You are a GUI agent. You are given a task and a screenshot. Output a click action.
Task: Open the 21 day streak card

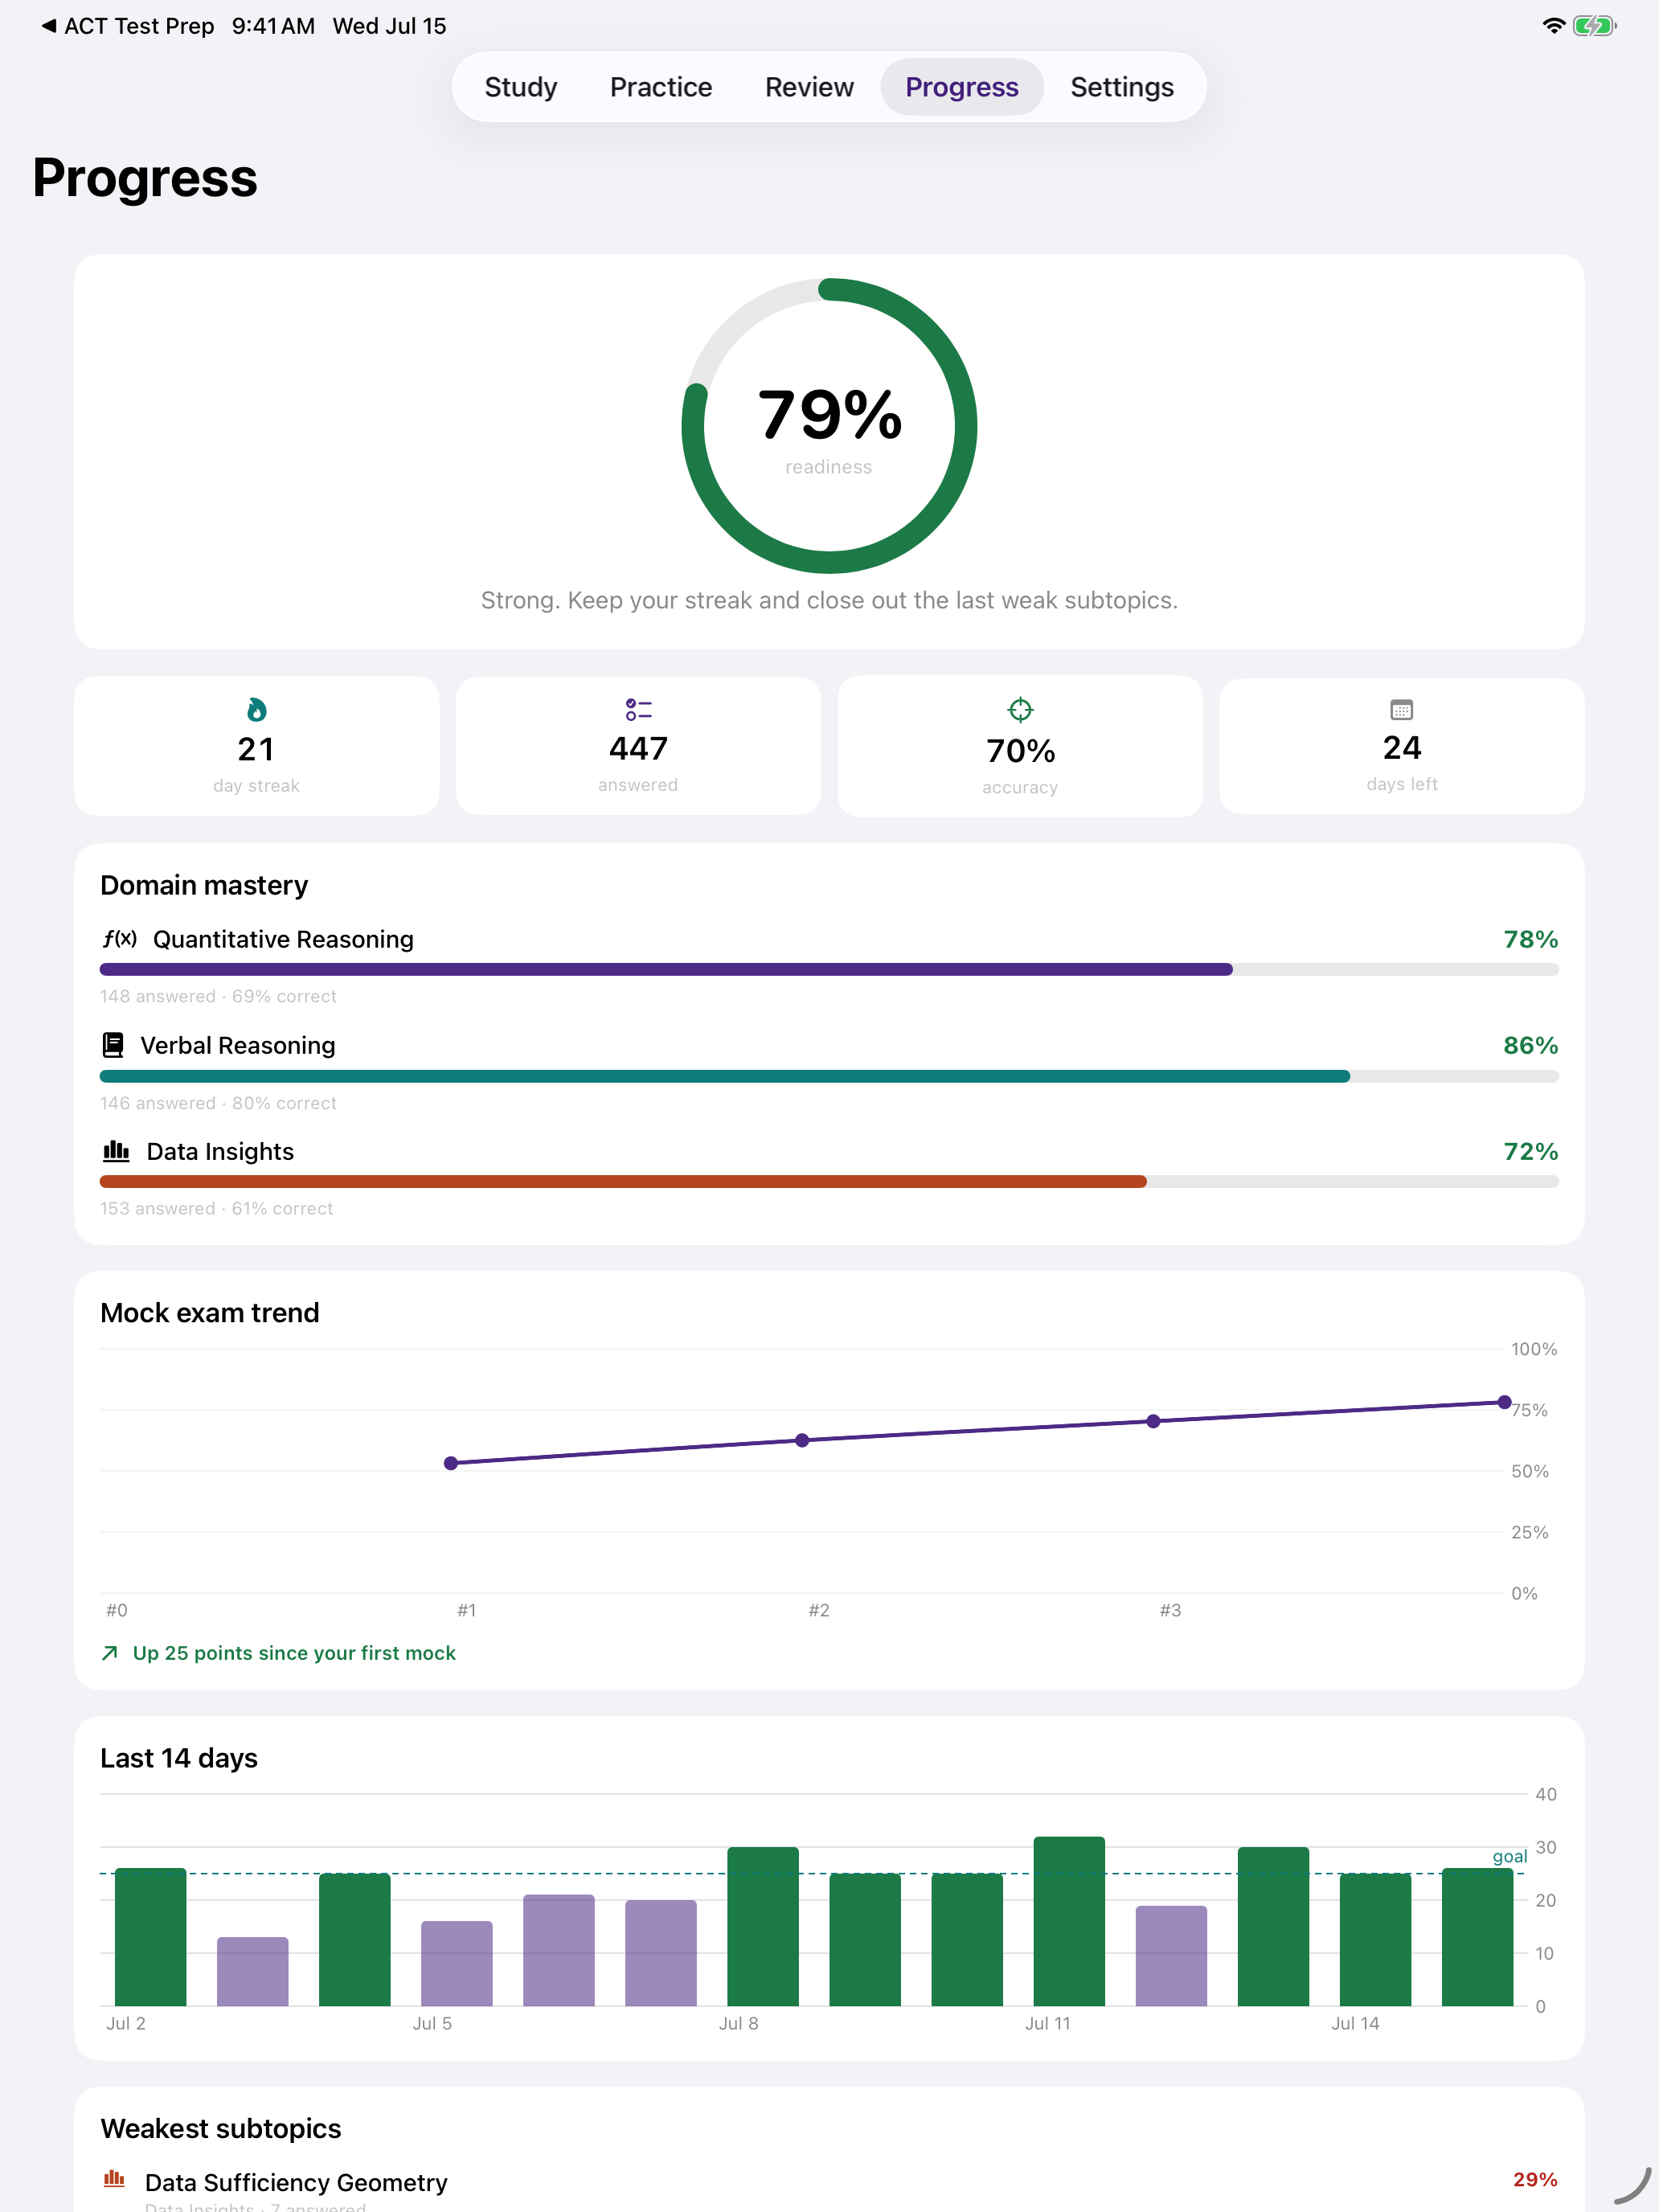256,746
